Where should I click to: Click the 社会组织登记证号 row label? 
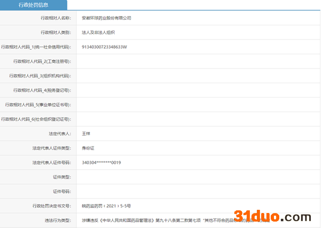click(x=40, y=119)
